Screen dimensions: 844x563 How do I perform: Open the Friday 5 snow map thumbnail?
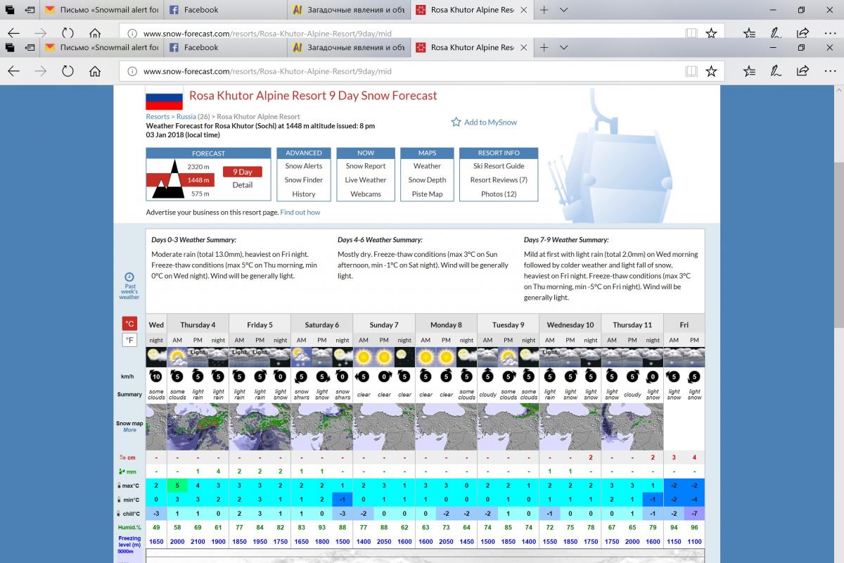260,426
